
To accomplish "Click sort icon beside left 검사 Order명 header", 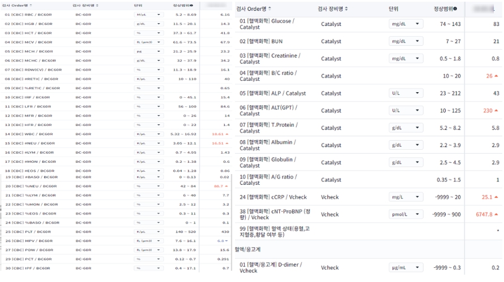I will (x=39, y=5).
